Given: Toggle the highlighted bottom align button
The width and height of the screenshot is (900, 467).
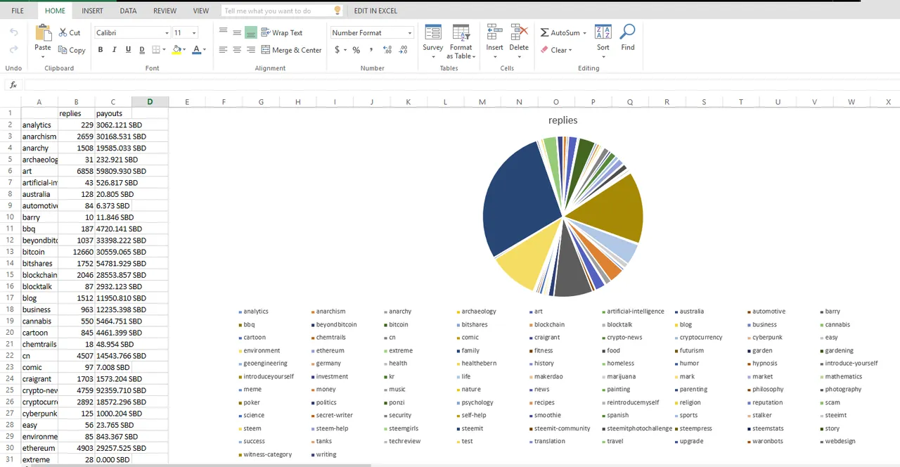Looking at the screenshot, I should 251,32.
